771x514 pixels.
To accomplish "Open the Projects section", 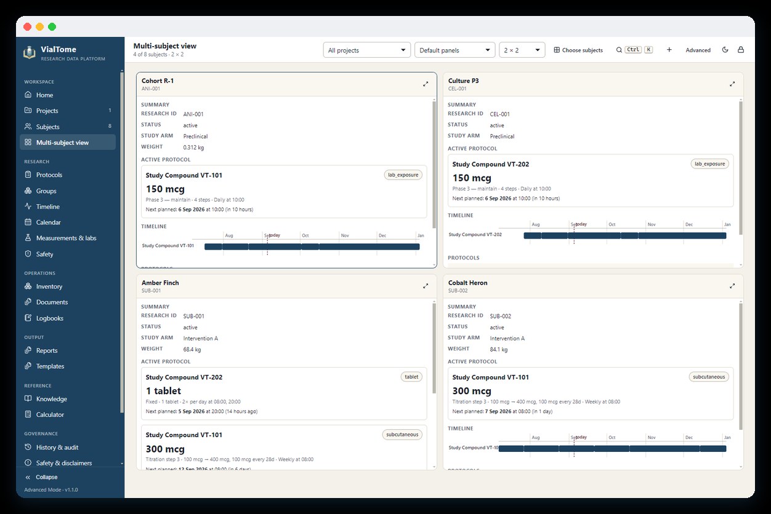I will (x=68, y=111).
